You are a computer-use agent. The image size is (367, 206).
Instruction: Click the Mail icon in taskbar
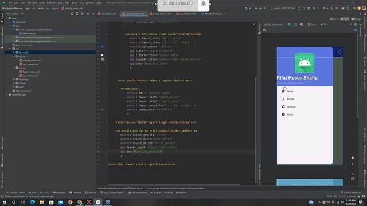(x=61, y=202)
